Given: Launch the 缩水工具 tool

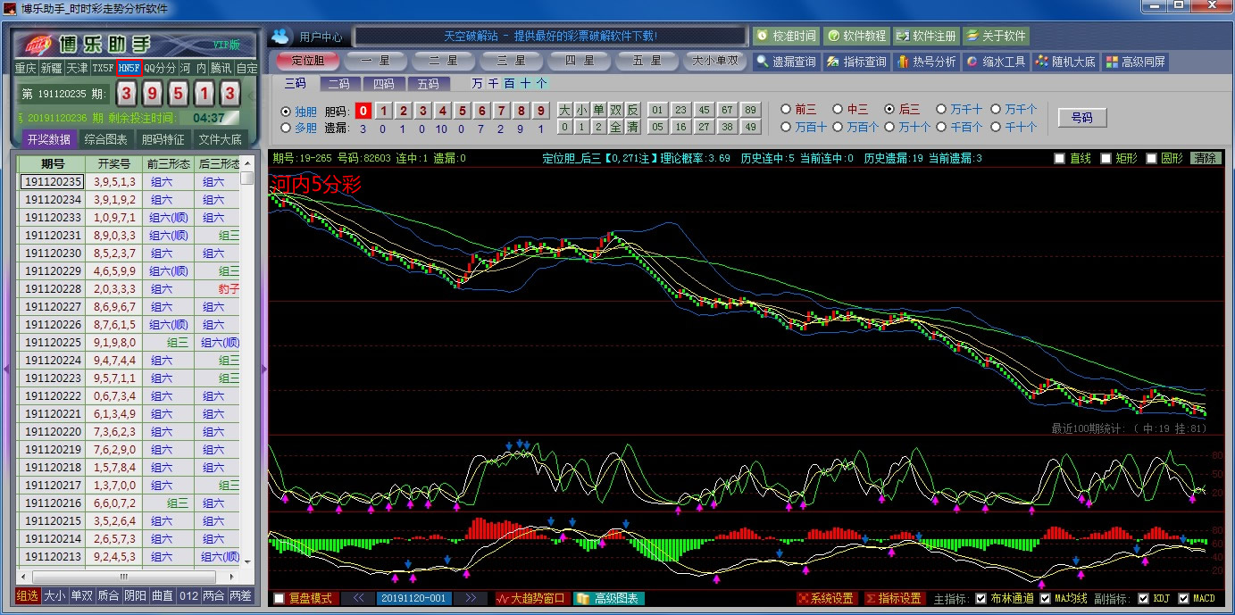Looking at the screenshot, I should pyautogui.click(x=996, y=62).
